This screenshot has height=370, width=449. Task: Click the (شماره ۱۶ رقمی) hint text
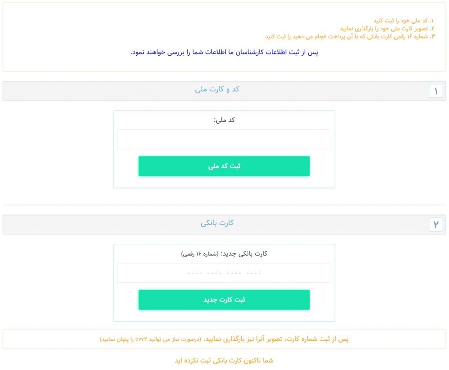[x=200, y=254]
